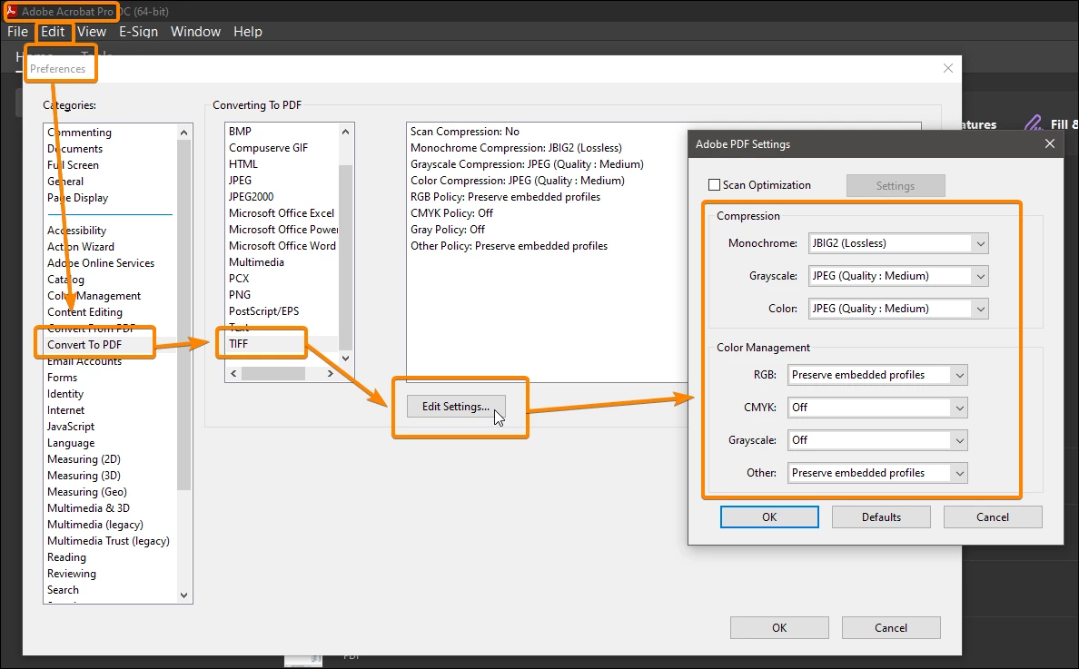Click OK in the Preferences dialog
This screenshot has height=669, width=1079.
pyautogui.click(x=779, y=628)
